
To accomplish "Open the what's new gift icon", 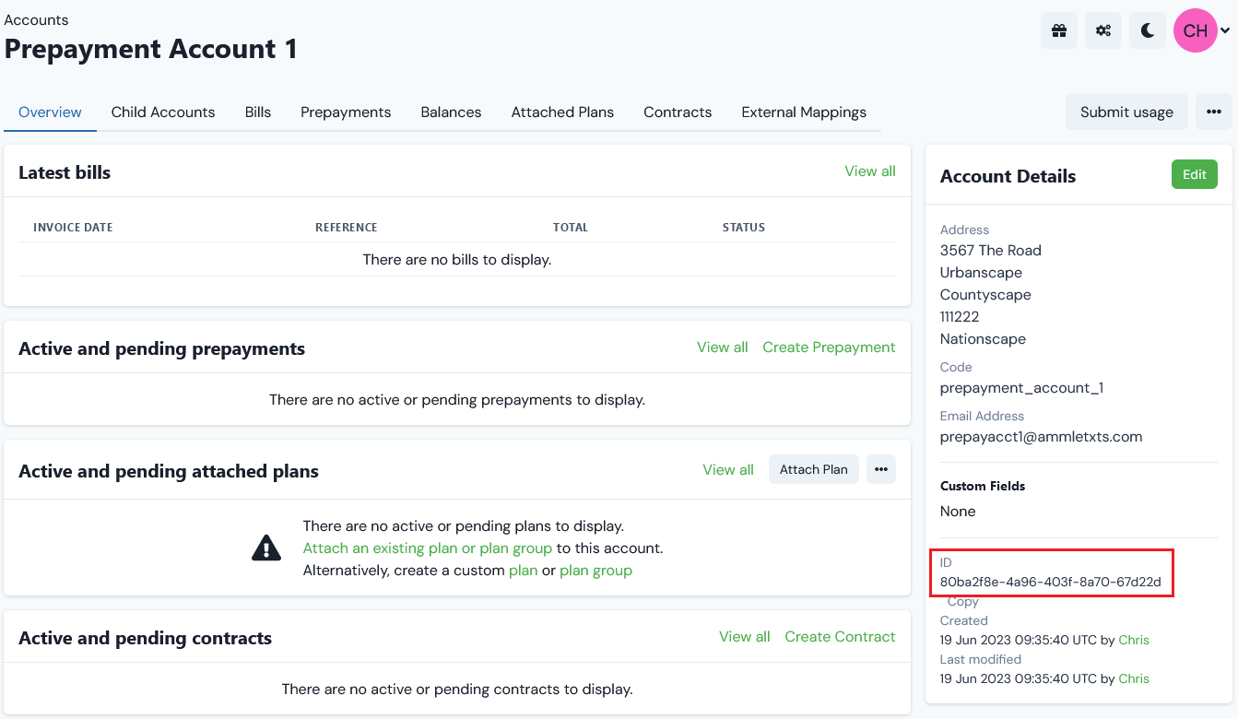I will tap(1058, 30).
